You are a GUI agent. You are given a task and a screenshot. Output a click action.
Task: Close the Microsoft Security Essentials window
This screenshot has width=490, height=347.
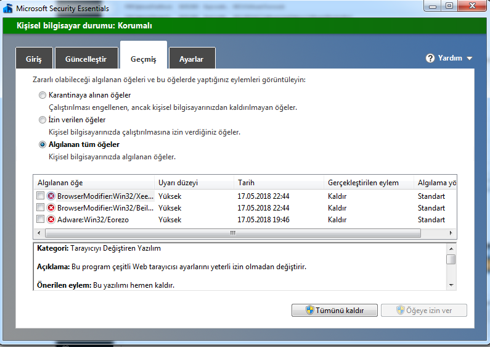coord(473,6)
